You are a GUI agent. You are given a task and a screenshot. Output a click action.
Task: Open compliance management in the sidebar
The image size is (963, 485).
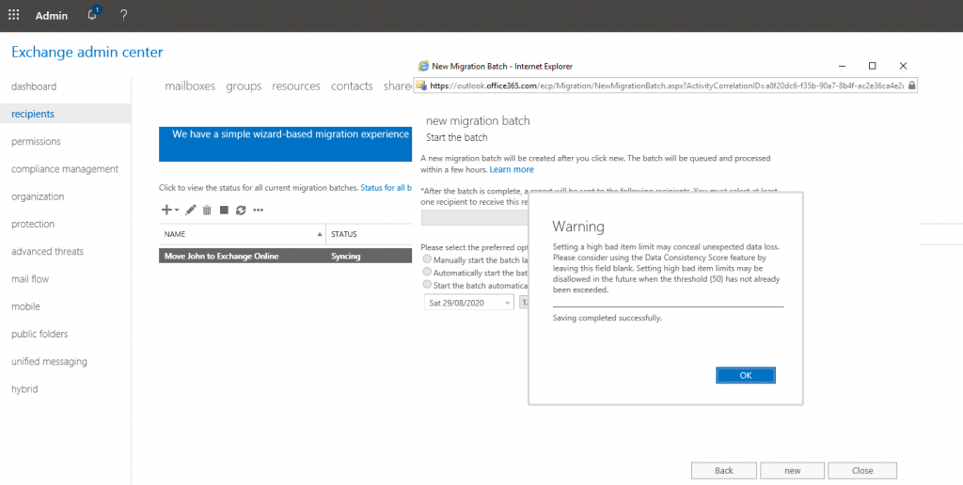[65, 169]
